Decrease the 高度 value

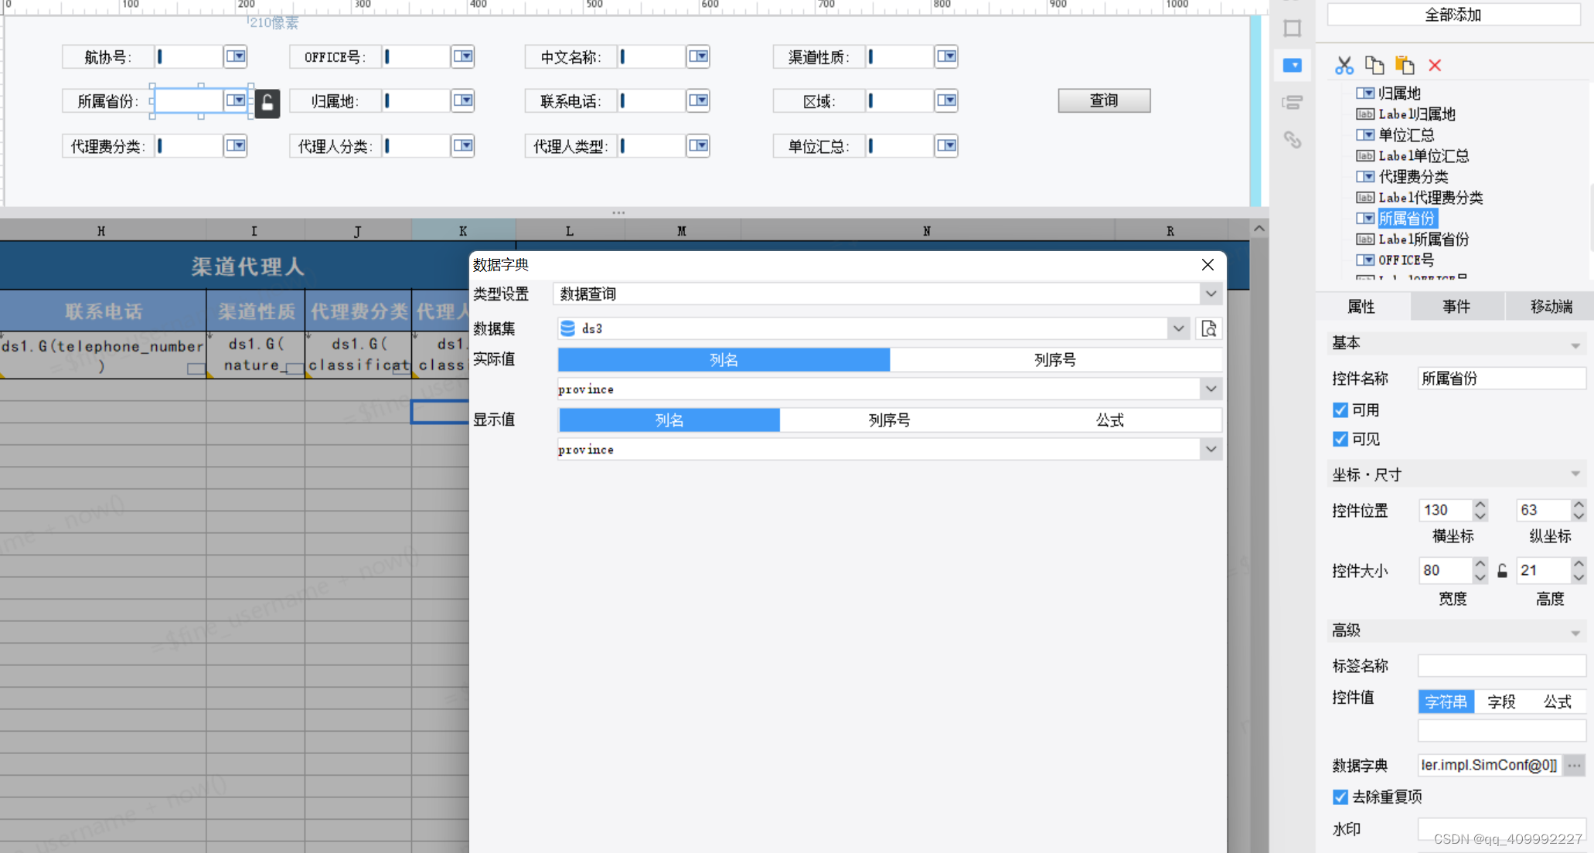point(1579,576)
